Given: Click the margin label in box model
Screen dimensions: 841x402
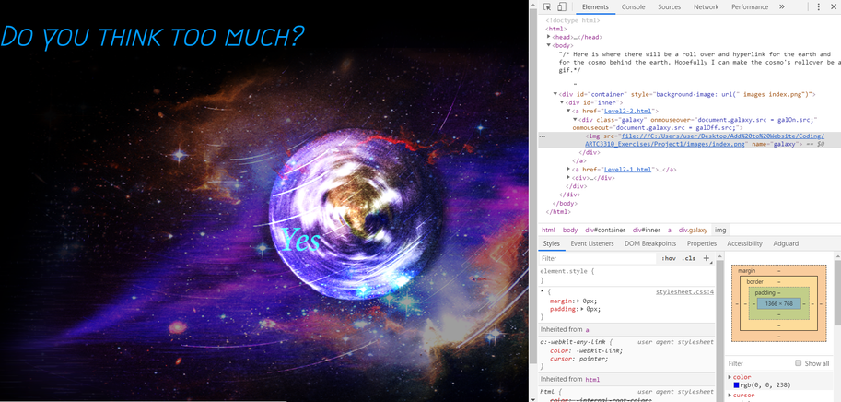Looking at the screenshot, I should 747,271.
